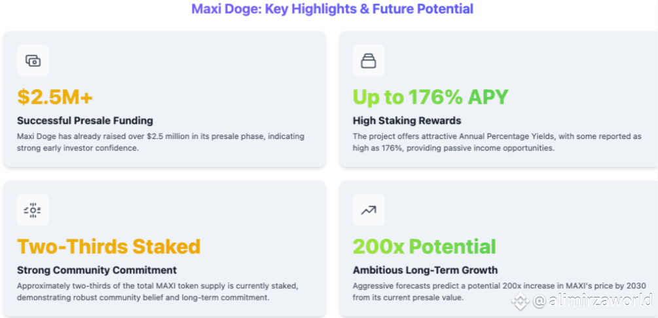The height and width of the screenshot is (318, 658).
Task: Click the Binance logo in watermark
Action: coord(521,301)
